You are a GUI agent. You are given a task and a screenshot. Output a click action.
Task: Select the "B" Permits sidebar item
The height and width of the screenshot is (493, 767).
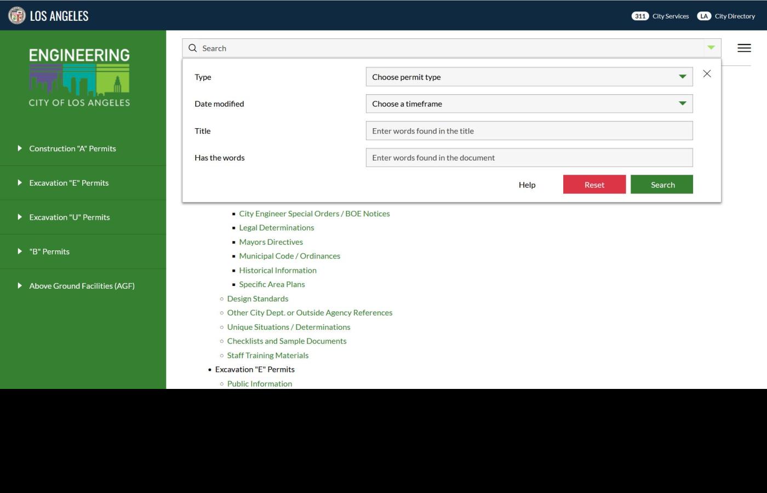click(x=49, y=251)
